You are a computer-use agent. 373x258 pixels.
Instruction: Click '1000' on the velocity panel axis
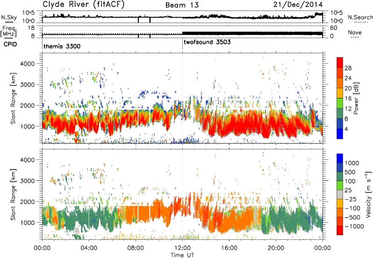coord(27,223)
